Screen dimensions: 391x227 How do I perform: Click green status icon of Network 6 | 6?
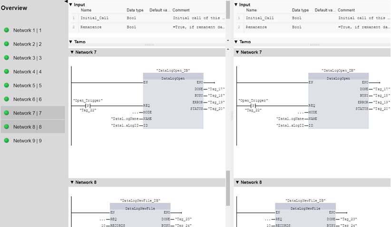[x=7, y=99]
